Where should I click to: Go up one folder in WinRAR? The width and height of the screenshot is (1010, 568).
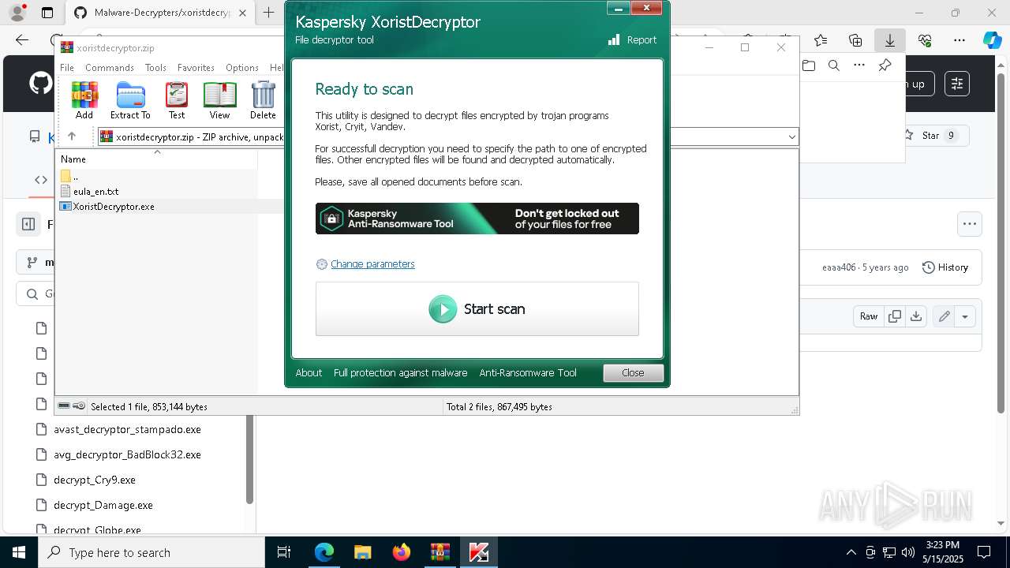tap(72, 136)
